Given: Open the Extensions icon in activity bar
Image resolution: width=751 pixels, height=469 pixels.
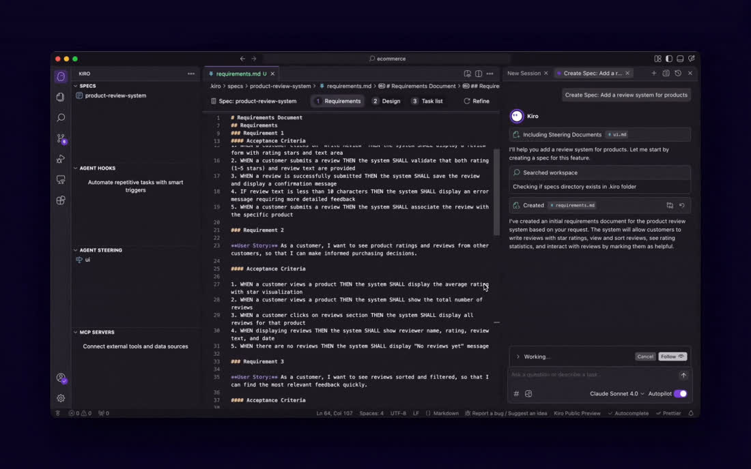Looking at the screenshot, I should click(61, 200).
